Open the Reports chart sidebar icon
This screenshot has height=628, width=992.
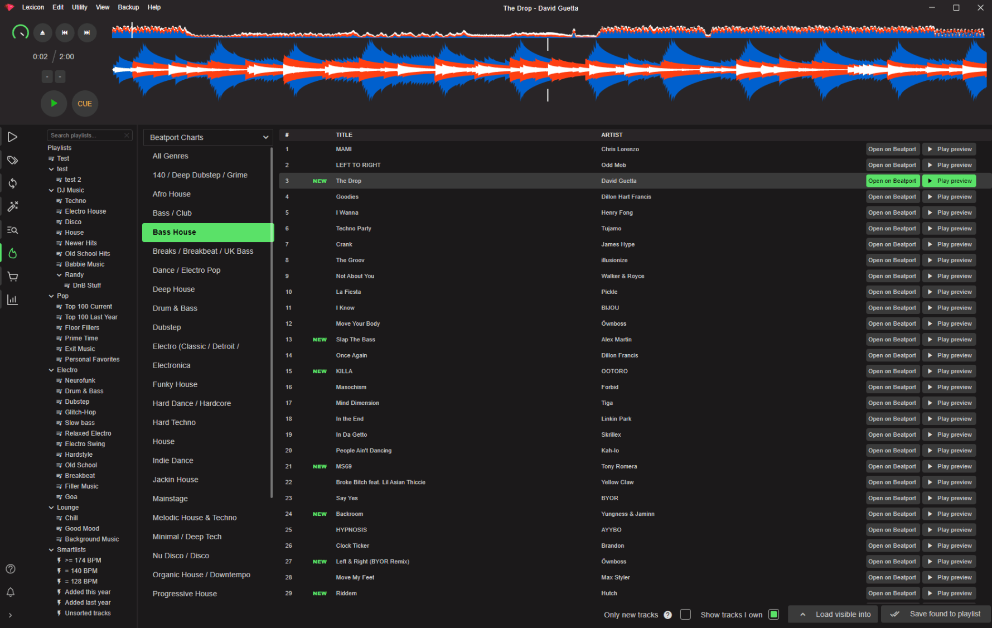tap(12, 300)
